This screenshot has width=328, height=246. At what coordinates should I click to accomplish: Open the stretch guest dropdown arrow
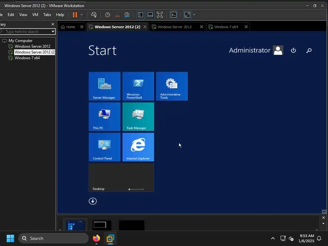pos(194,15)
